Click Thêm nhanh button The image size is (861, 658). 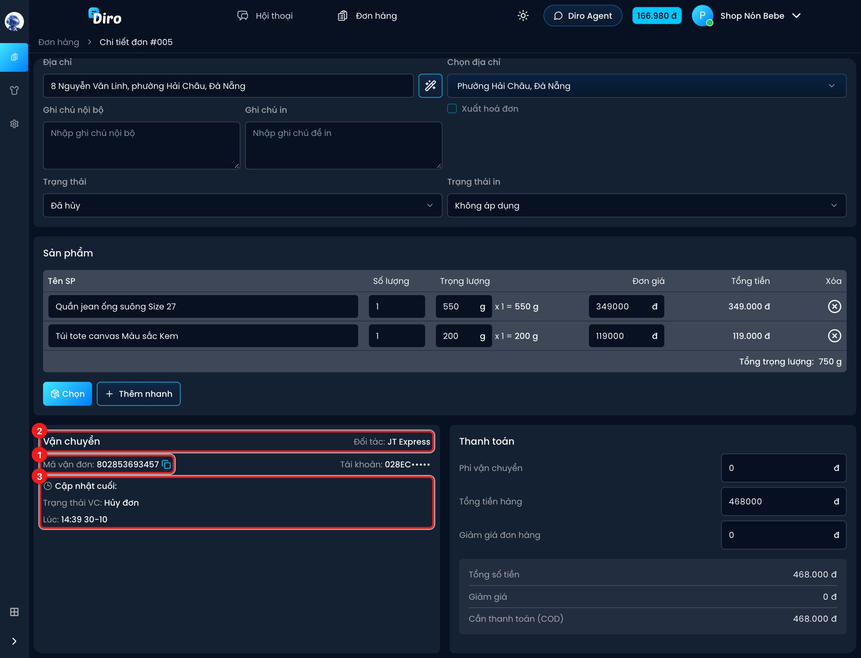pyautogui.click(x=139, y=394)
